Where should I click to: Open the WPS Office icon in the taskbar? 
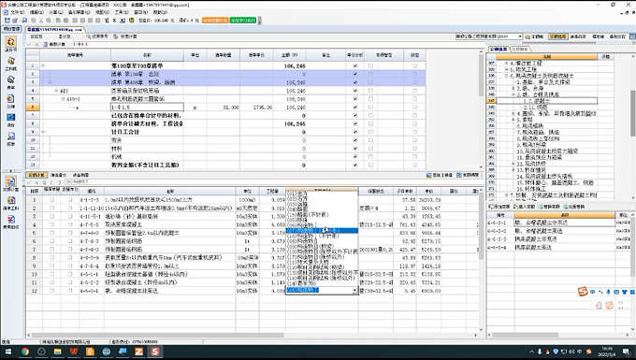pyautogui.click(x=74, y=352)
